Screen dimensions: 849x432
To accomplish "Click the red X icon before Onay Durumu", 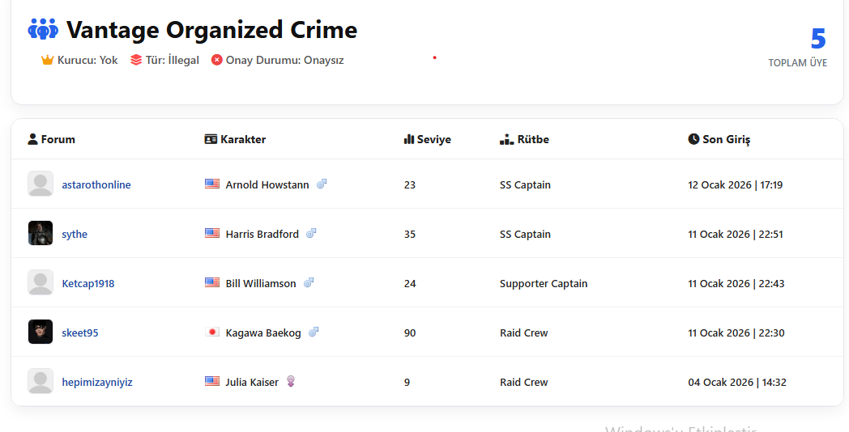I will [x=216, y=60].
